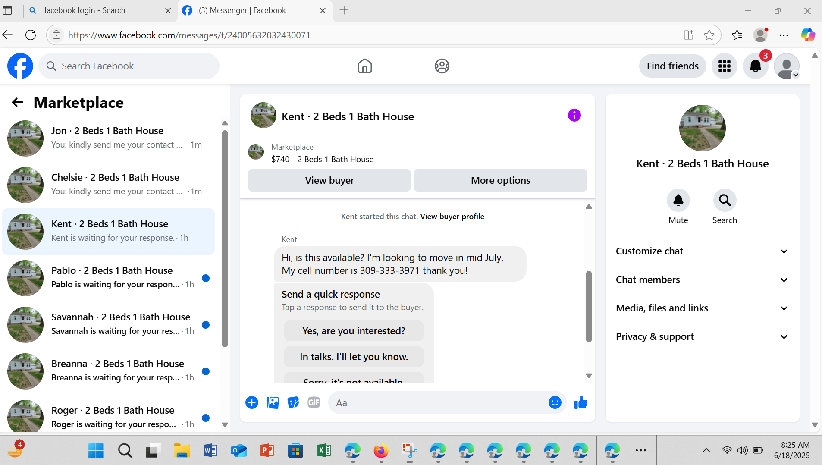The width and height of the screenshot is (822, 465).
Task: Open the Home feed icon
Action: pos(364,66)
